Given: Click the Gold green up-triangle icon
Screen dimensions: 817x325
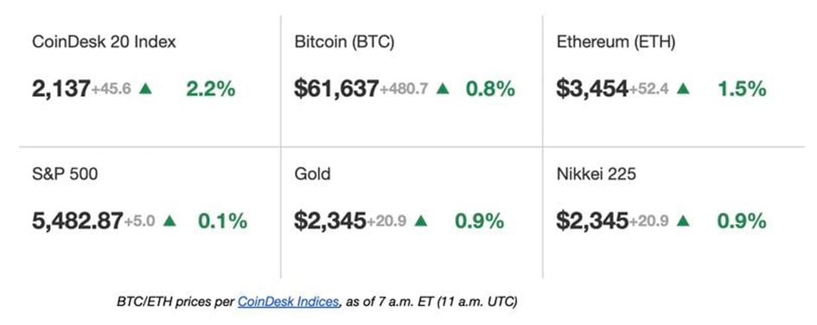Looking at the screenshot, I should pos(421,220).
